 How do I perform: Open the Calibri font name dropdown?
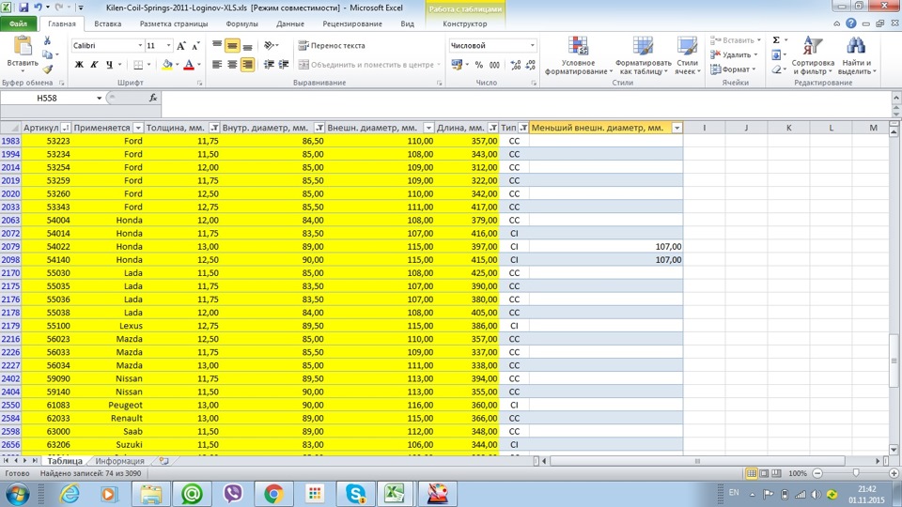click(x=140, y=45)
